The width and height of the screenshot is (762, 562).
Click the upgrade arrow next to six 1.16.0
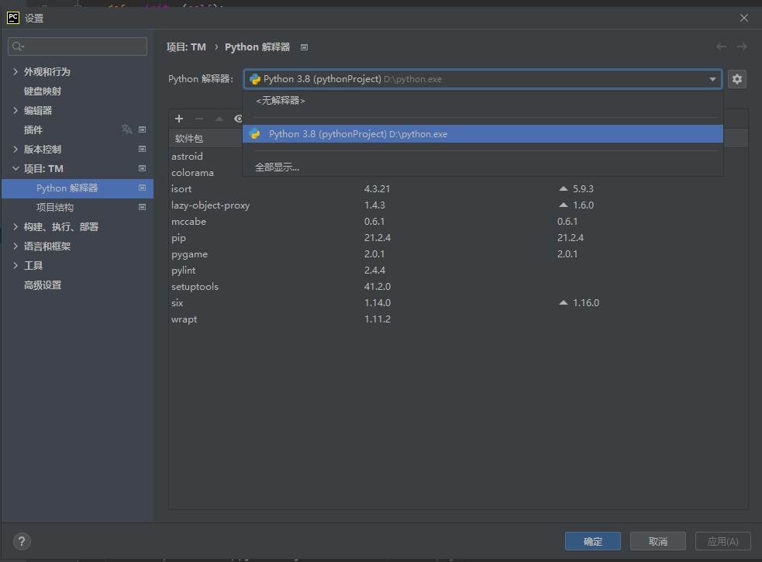click(564, 302)
